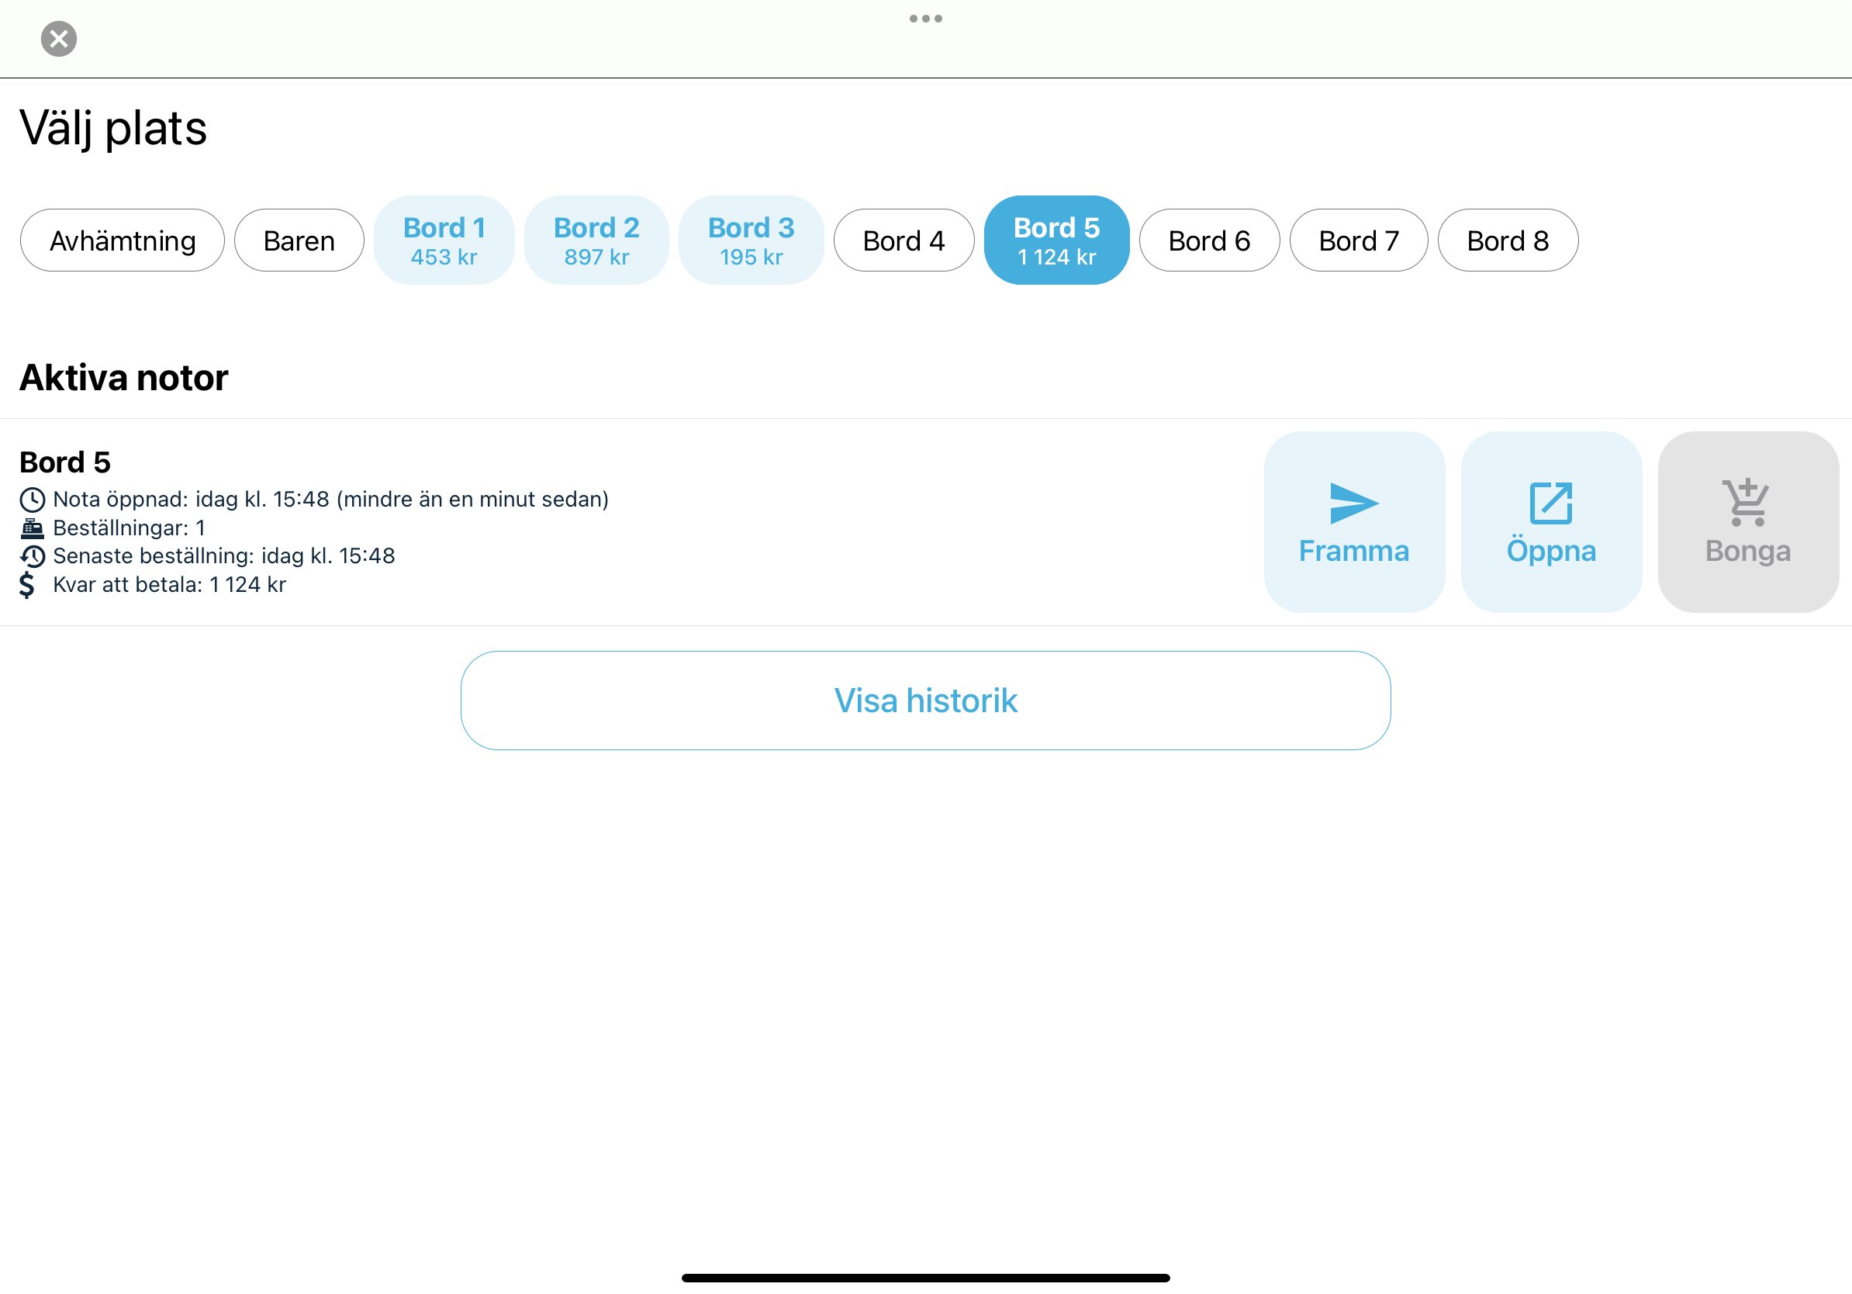Click the history icon beside Senaste beställning

pyautogui.click(x=33, y=557)
